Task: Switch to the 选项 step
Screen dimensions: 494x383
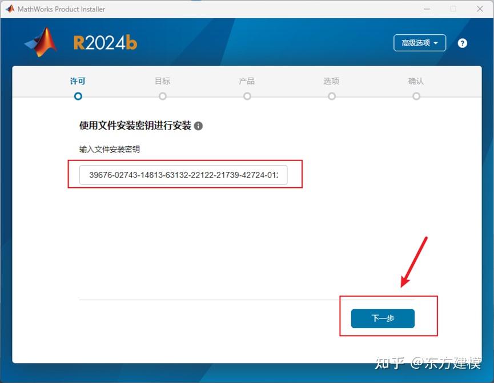Action: pos(331,82)
